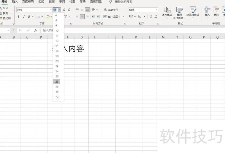Click the cell borders icon
This screenshot has width=225, height=153.
click(x=38, y=17)
